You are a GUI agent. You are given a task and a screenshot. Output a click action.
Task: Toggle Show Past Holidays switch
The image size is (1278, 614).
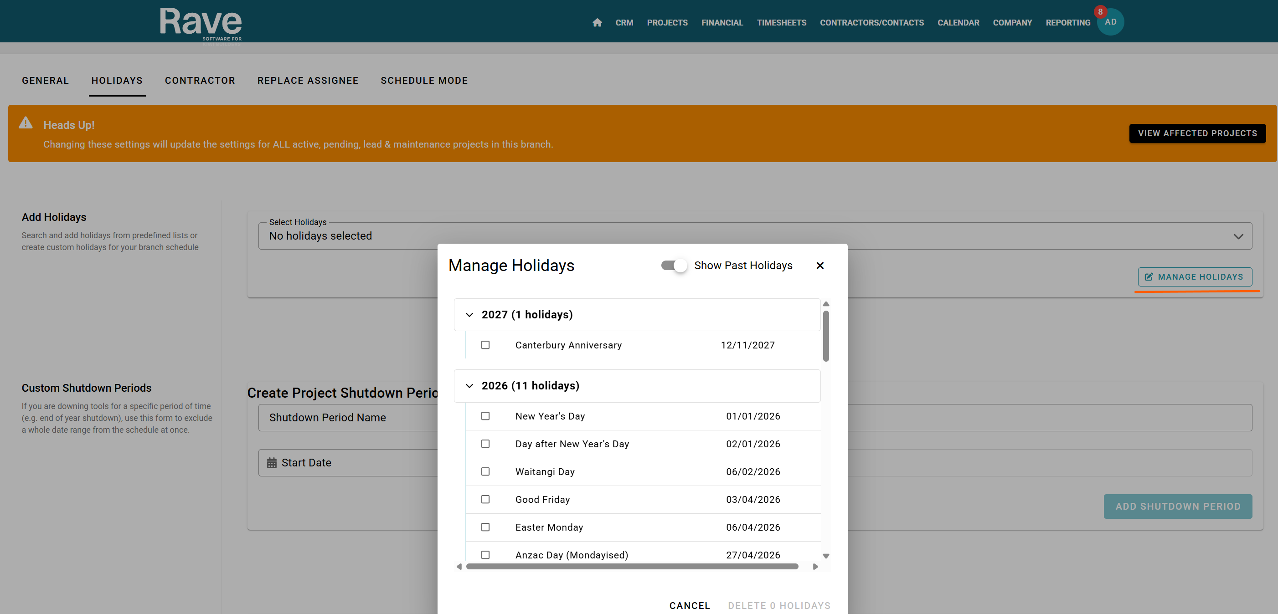click(674, 266)
